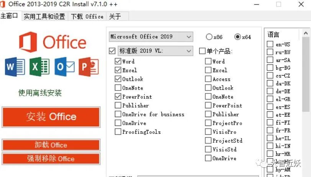This screenshot has width=311, height=177.
Task: Check PowerPoint under single products
Action: pos(208,105)
